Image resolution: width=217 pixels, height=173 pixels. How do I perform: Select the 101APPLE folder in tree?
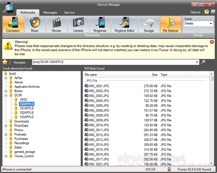[x=26, y=108]
